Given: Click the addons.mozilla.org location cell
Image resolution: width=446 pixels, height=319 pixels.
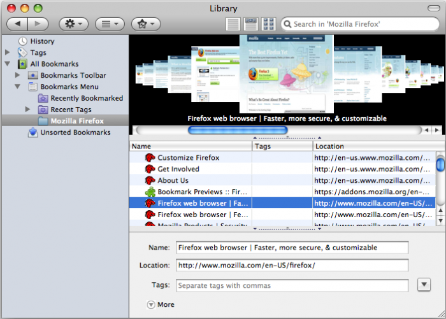Looking at the screenshot, I should (x=375, y=192).
